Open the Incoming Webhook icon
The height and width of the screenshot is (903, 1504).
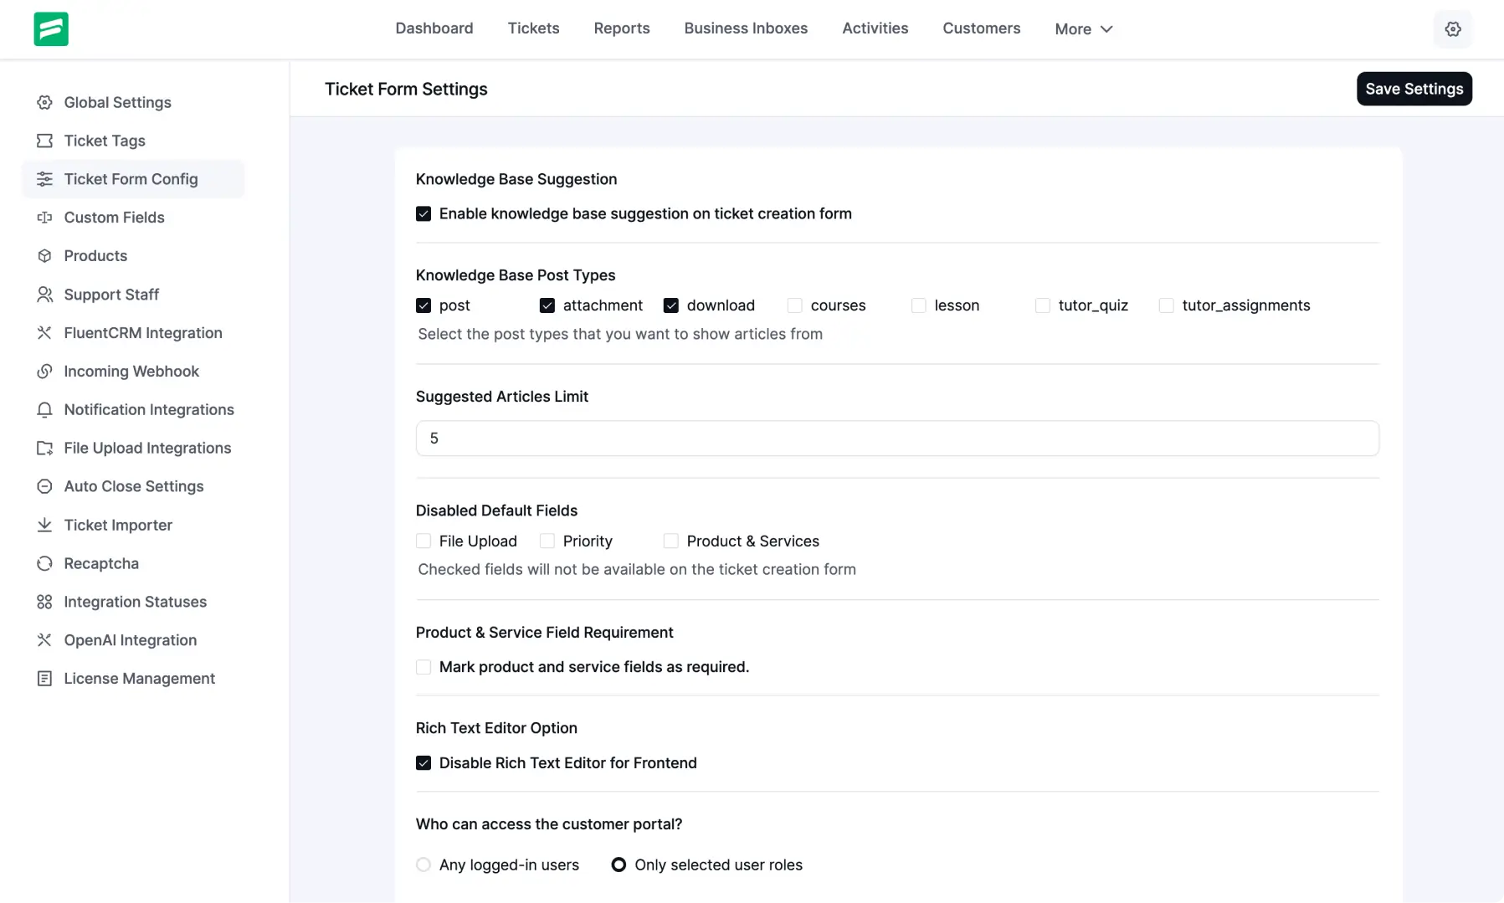coord(44,372)
